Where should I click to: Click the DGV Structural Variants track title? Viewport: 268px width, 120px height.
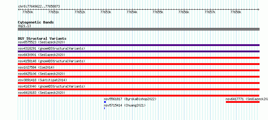coord(42,38)
